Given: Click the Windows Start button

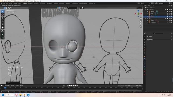Looking at the screenshot, I should 3,95.
